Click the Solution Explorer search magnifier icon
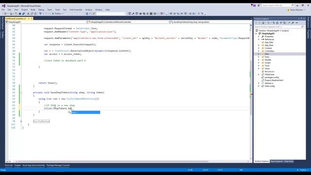 pyautogui.click(x=302, y=27)
